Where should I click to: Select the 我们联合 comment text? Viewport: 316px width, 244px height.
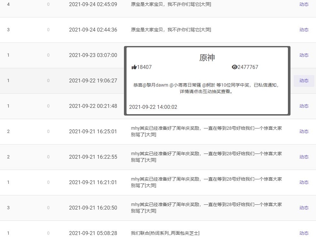pos(165,233)
